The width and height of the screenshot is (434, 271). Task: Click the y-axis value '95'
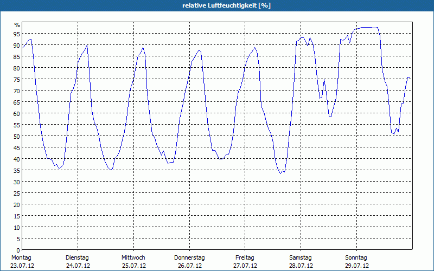(x=17, y=34)
